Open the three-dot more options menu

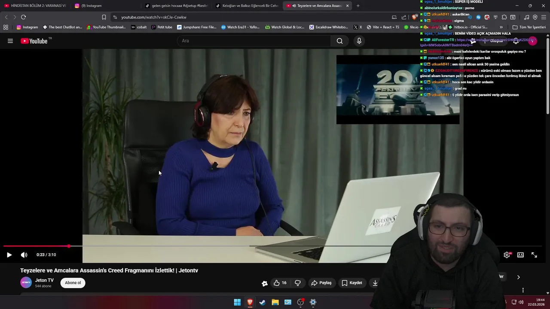[523, 290]
